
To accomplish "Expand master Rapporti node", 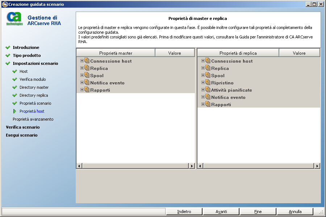I will click(x=82, y=90).
